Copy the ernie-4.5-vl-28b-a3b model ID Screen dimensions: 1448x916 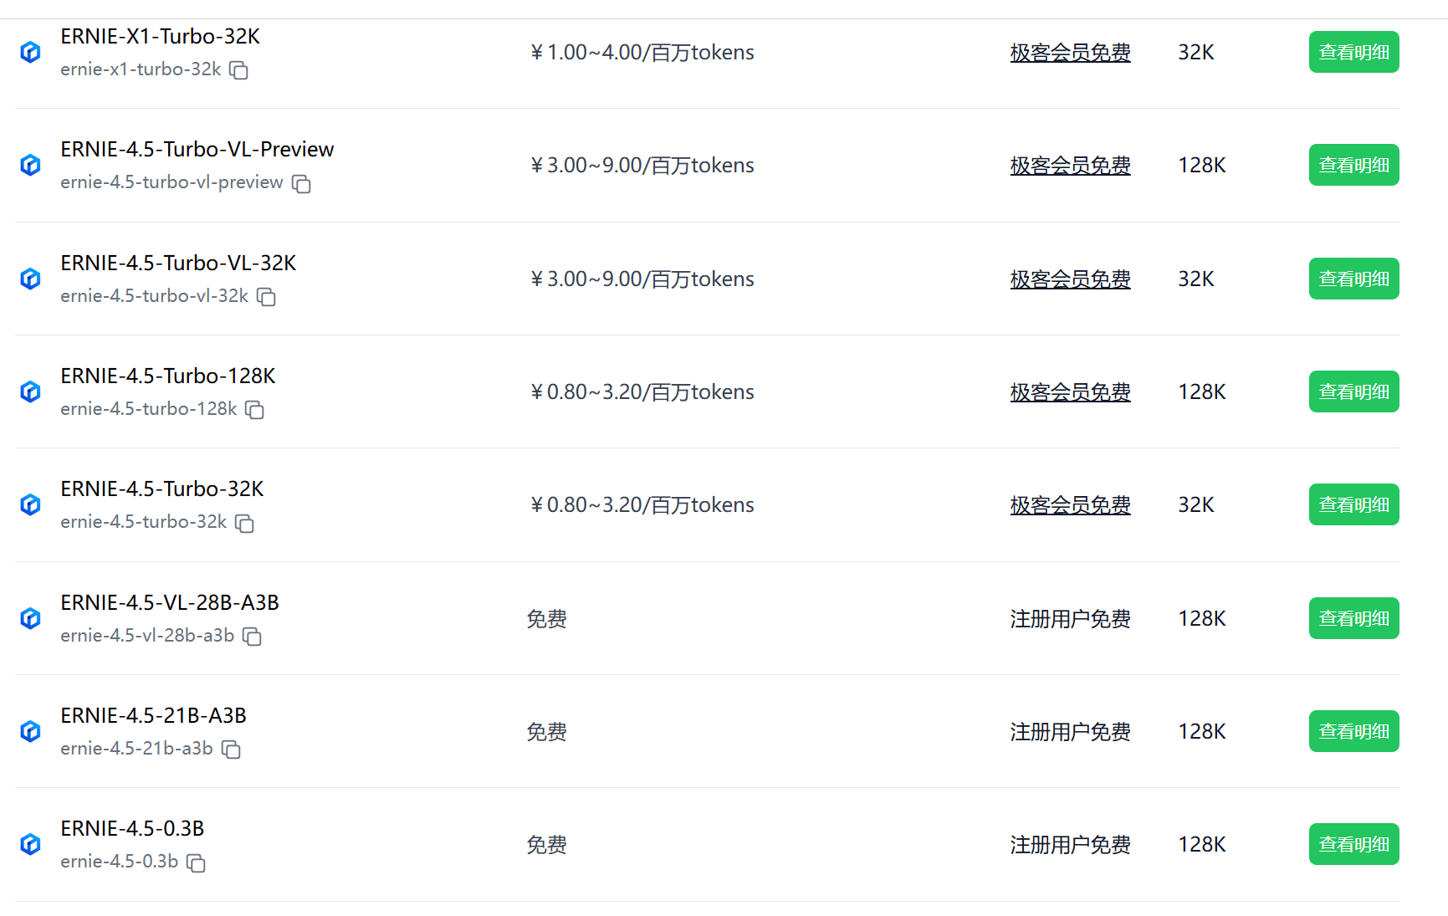point(253,637)
